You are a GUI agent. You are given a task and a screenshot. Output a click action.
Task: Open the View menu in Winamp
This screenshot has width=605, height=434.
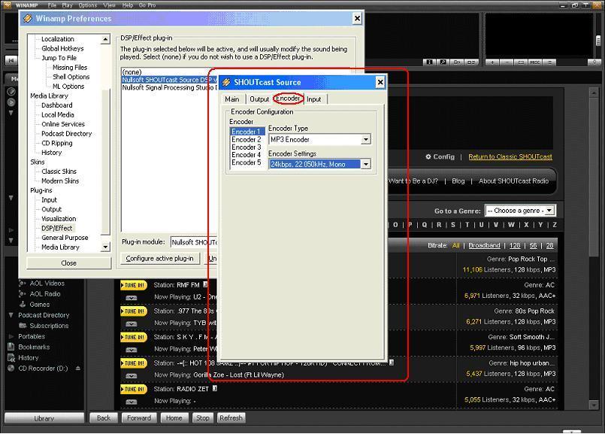[x=109, y=5]
